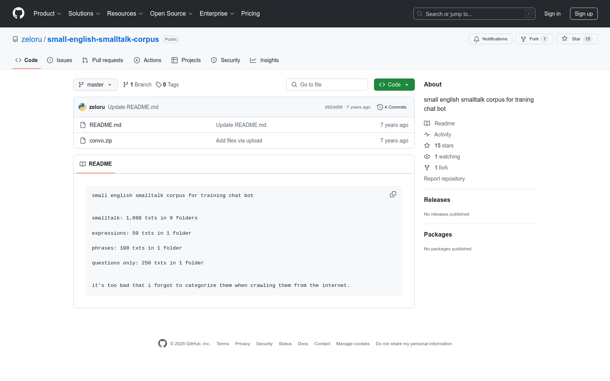Click the Sign in link
This screenshot has width=610, height=381.
click(x=552, y=14)
